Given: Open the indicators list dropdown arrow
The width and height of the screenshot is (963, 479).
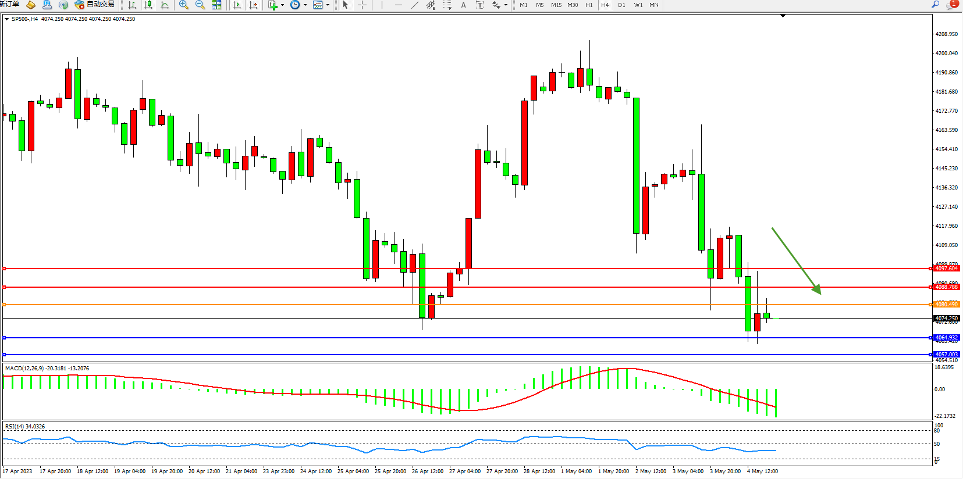Looking at the screenshot, I should (x=283, y=5).
